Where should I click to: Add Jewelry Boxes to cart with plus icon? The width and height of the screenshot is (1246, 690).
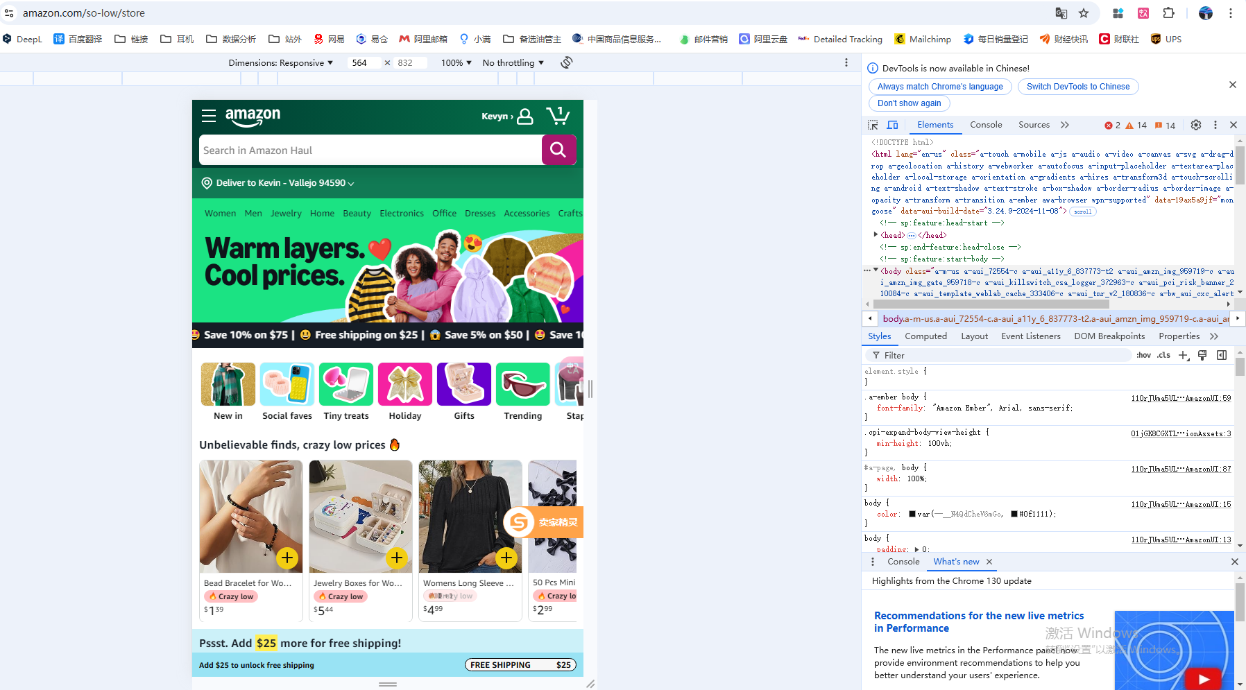click(397, 558)
